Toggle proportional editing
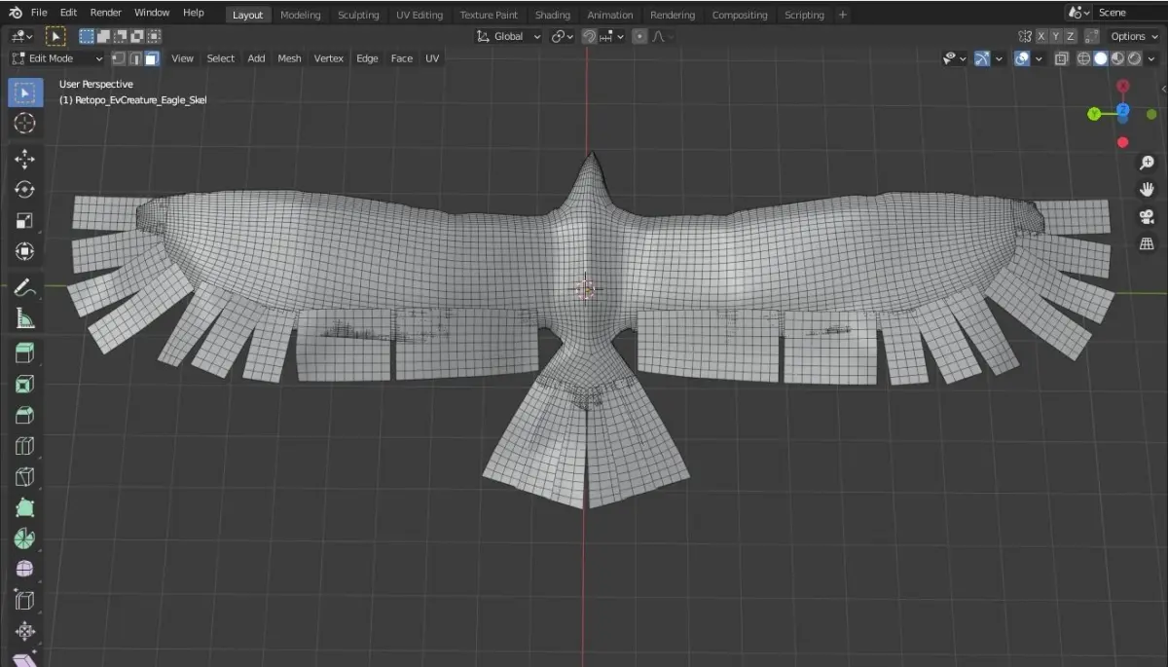 (639, 36)
